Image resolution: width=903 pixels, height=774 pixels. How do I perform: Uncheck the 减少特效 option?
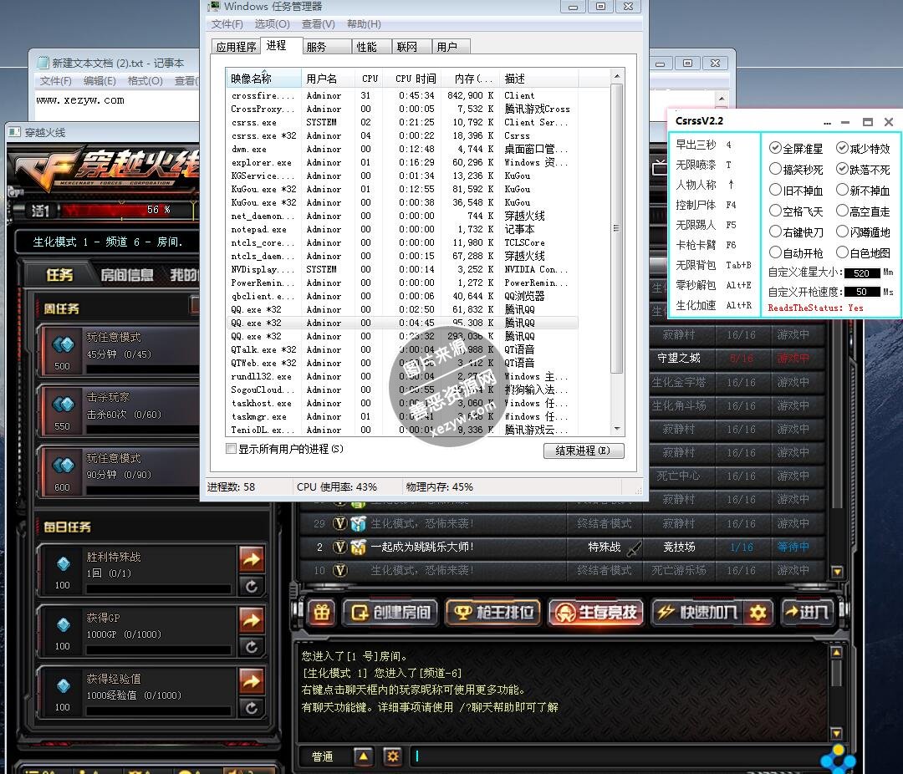point(842,148)
